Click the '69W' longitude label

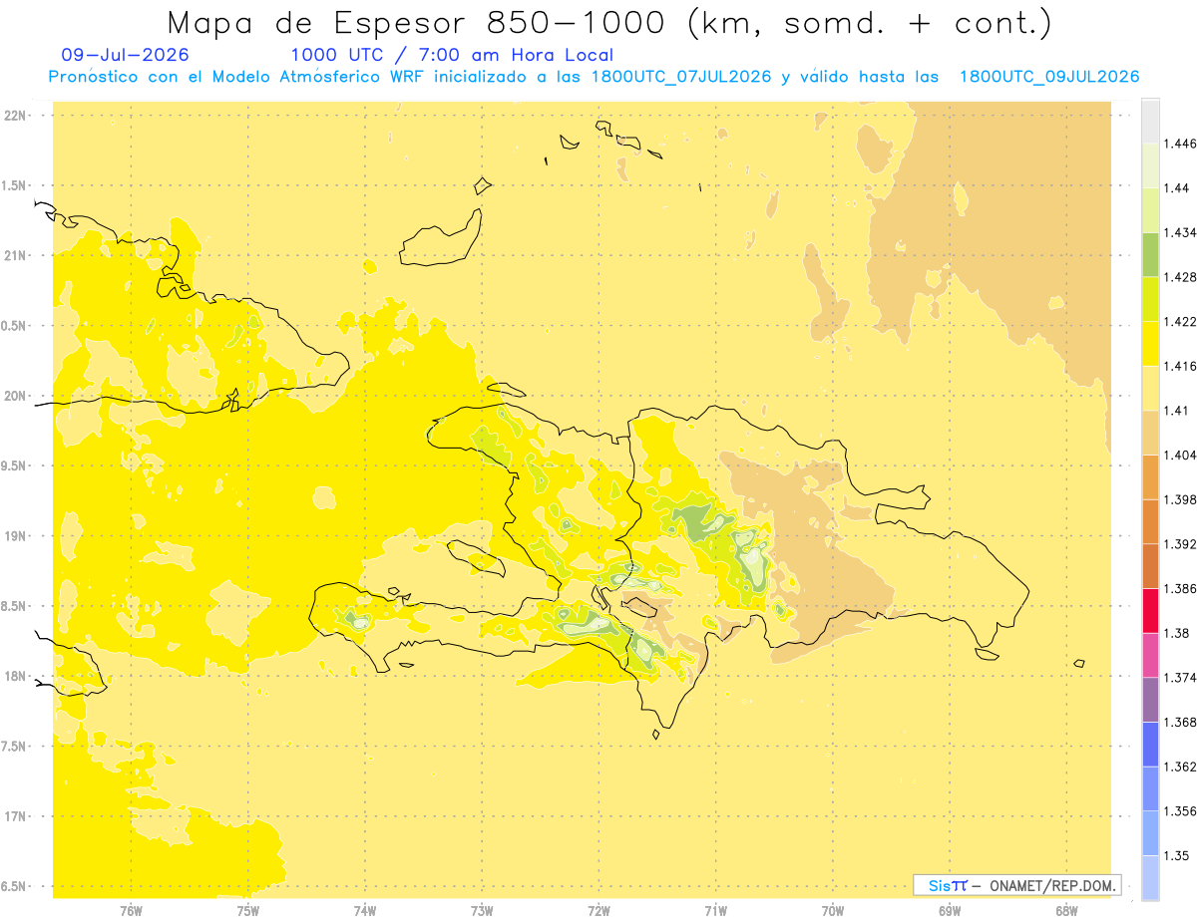click(950, 911)
